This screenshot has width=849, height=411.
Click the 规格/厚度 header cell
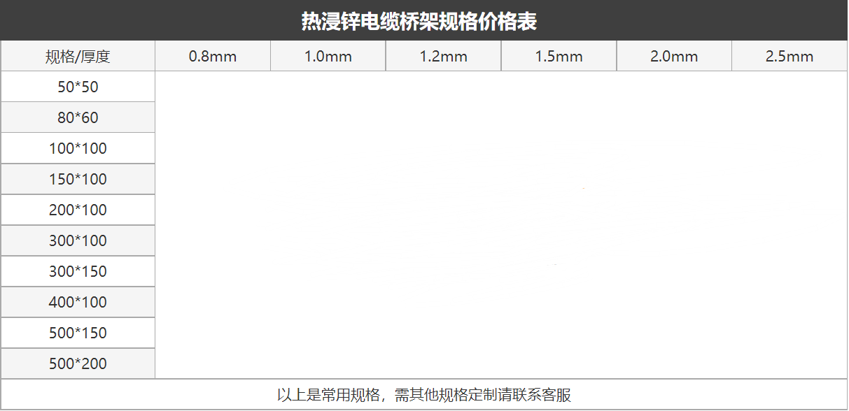[77, 55]
